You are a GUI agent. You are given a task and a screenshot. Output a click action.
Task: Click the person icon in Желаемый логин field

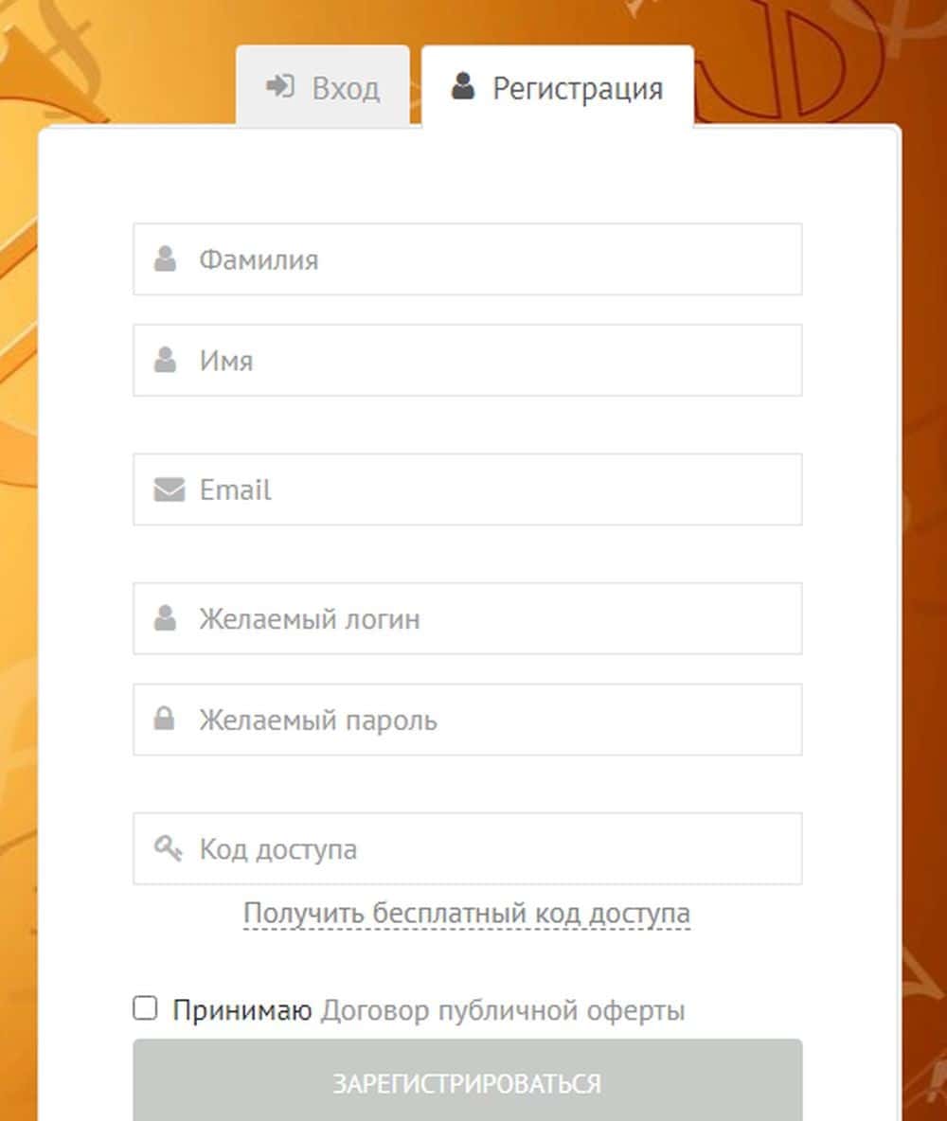(165, 617)
